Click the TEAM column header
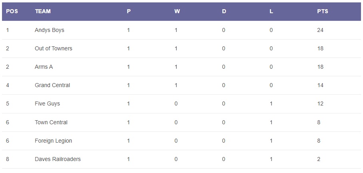This screenshot has height=173, width=363. coord(43,11)
